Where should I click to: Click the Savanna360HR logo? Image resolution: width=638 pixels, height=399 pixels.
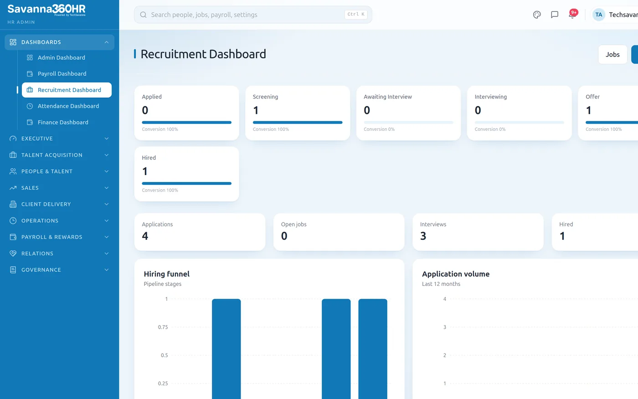[x=46, y=10]
